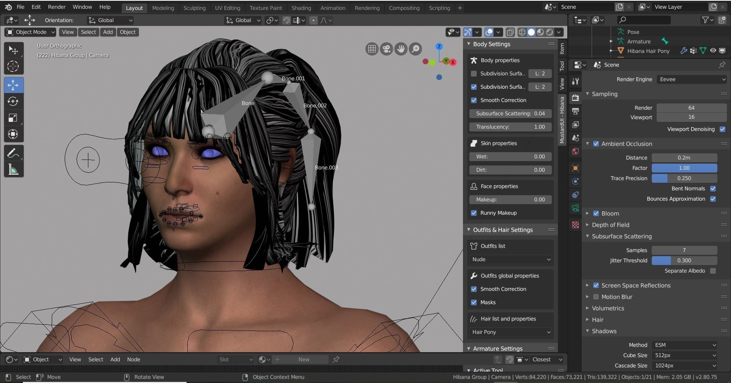The height and width of the screenshot is (383, 731).
Task: Switch to solid viewport shading
Action: [531, 32]
